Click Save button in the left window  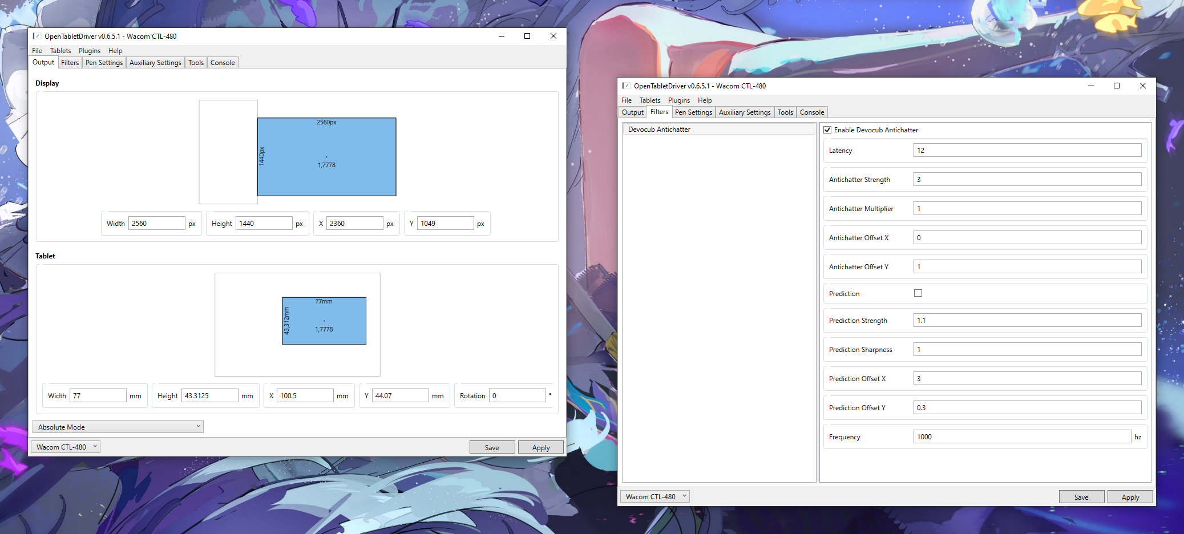492,447
